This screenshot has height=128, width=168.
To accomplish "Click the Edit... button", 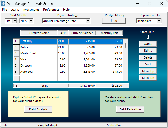I will coord(148,51).
